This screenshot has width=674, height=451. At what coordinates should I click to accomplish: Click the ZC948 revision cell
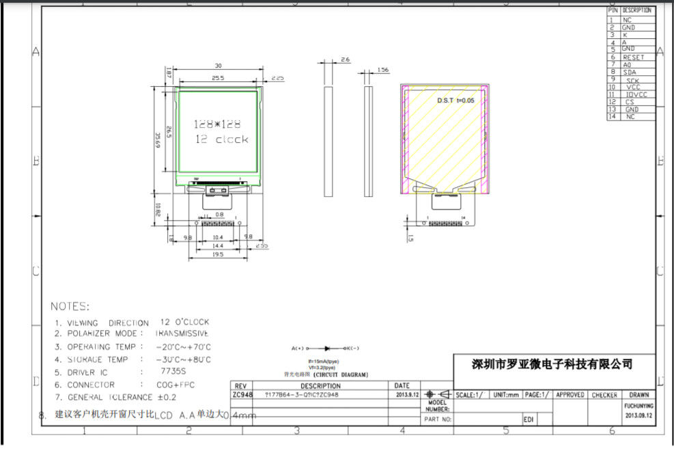(x=242, y=395)
